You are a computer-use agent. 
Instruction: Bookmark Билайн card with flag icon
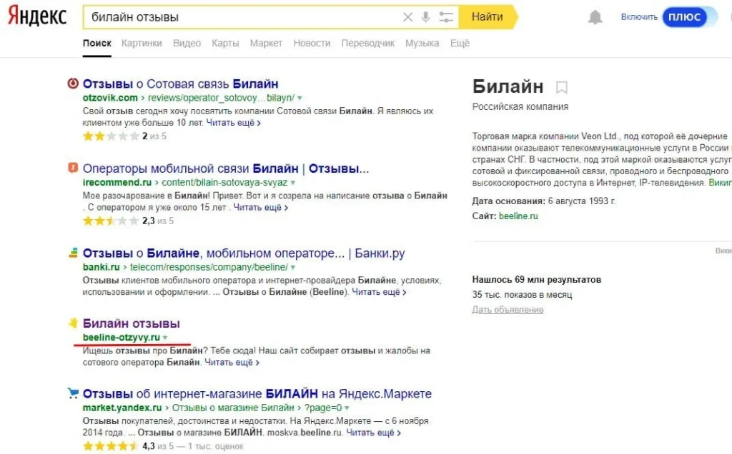(562, 87)
